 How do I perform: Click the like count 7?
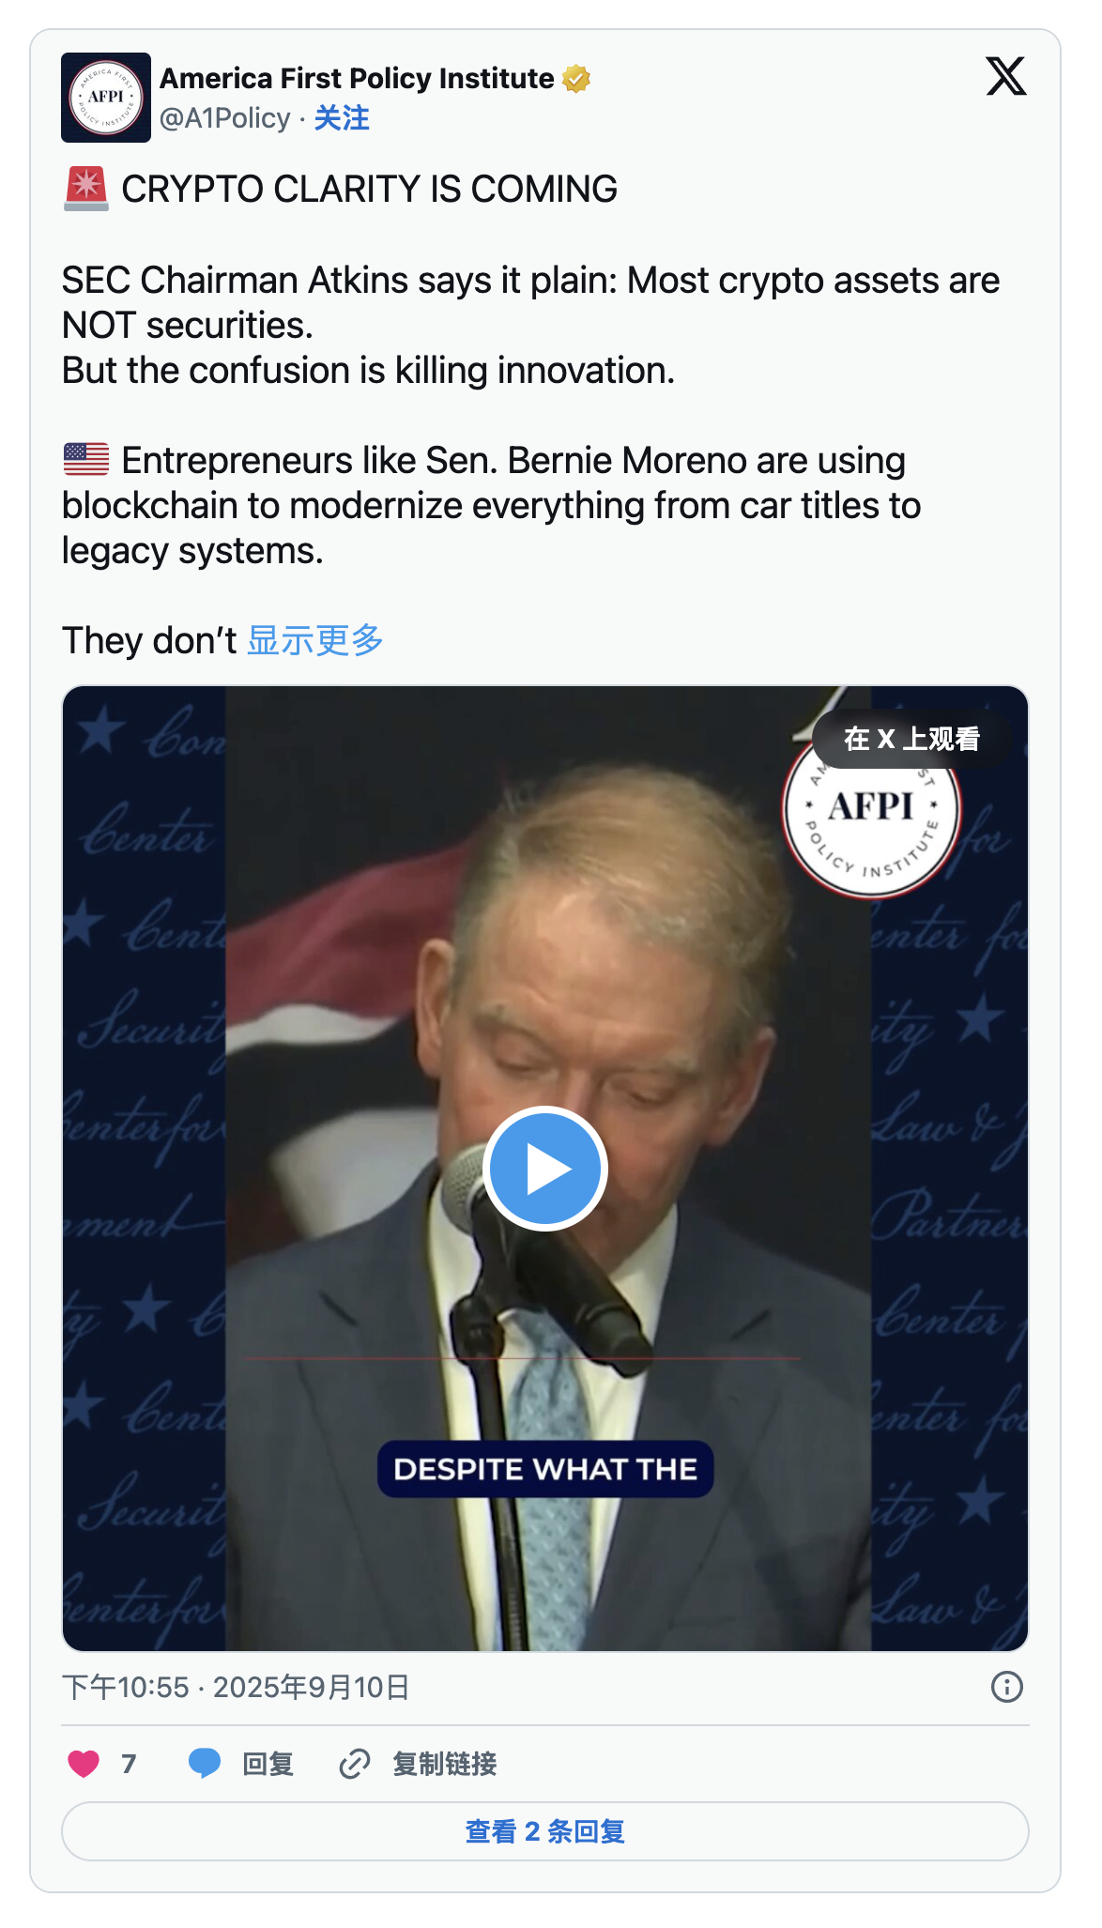point(129,1764)
